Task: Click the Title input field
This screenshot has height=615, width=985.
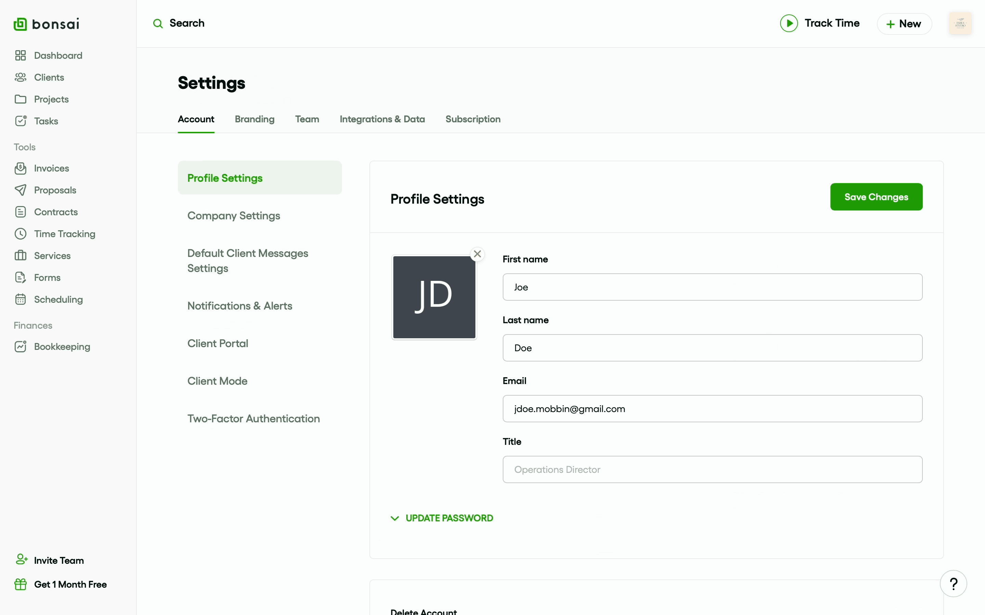Action: tap(712, 469)
